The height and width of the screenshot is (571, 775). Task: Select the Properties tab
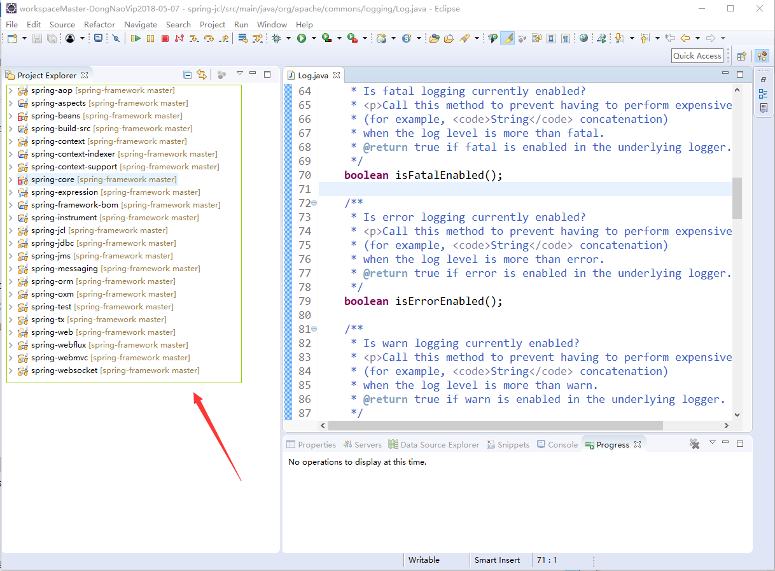pyautogui.click(x=311, y=444)
